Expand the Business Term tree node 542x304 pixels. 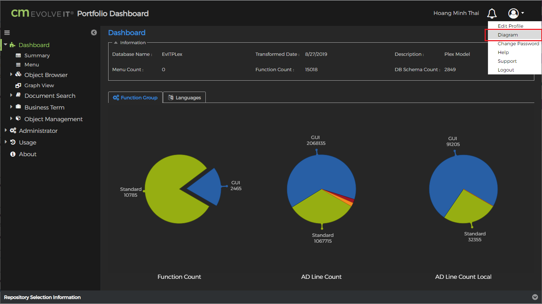pyautogui.click(x=11, y=107)
